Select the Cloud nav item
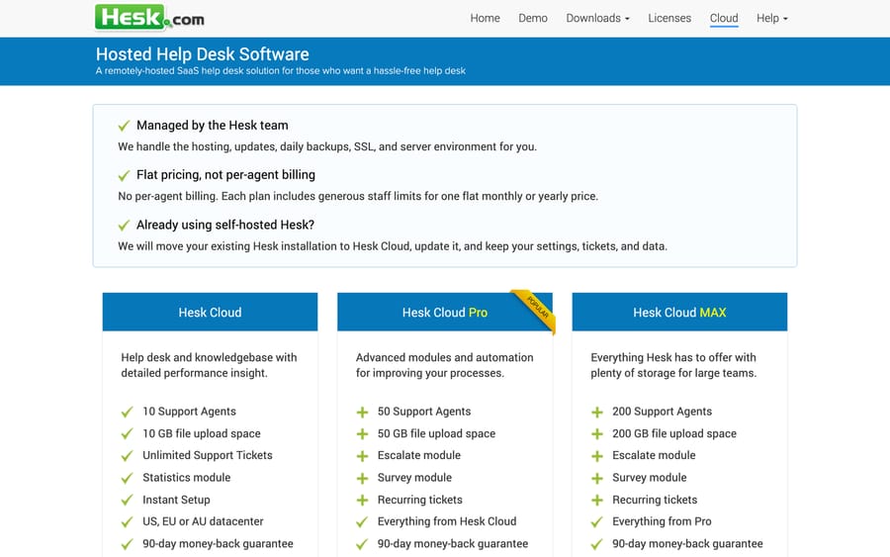 724,18
